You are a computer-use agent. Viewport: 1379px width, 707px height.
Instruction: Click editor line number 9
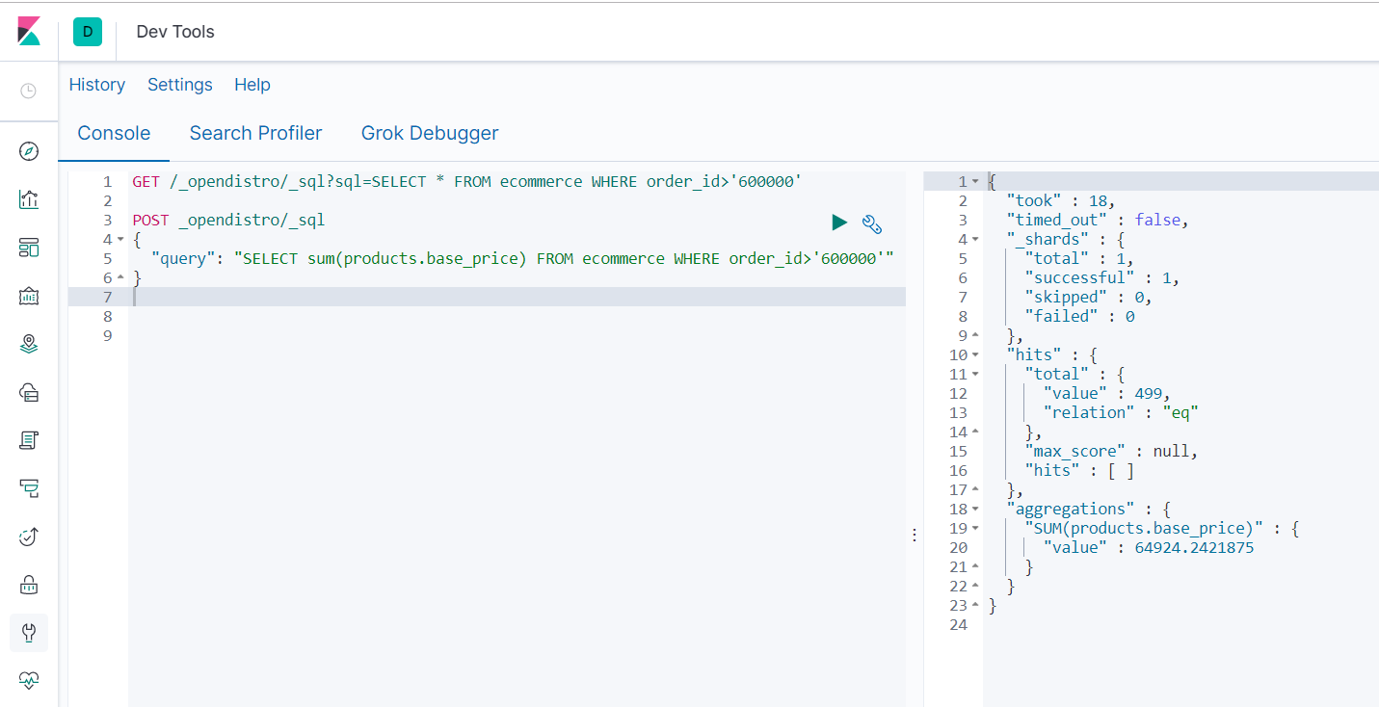[107, 335]
